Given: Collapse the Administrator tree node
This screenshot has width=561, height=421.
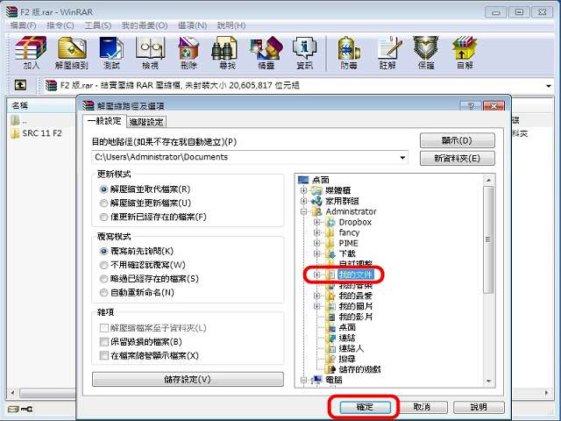Looking at the screenshot, I should 304,211.
